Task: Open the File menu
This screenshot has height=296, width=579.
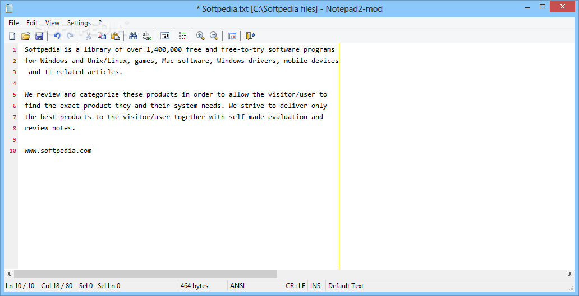Action: (13, 23)
